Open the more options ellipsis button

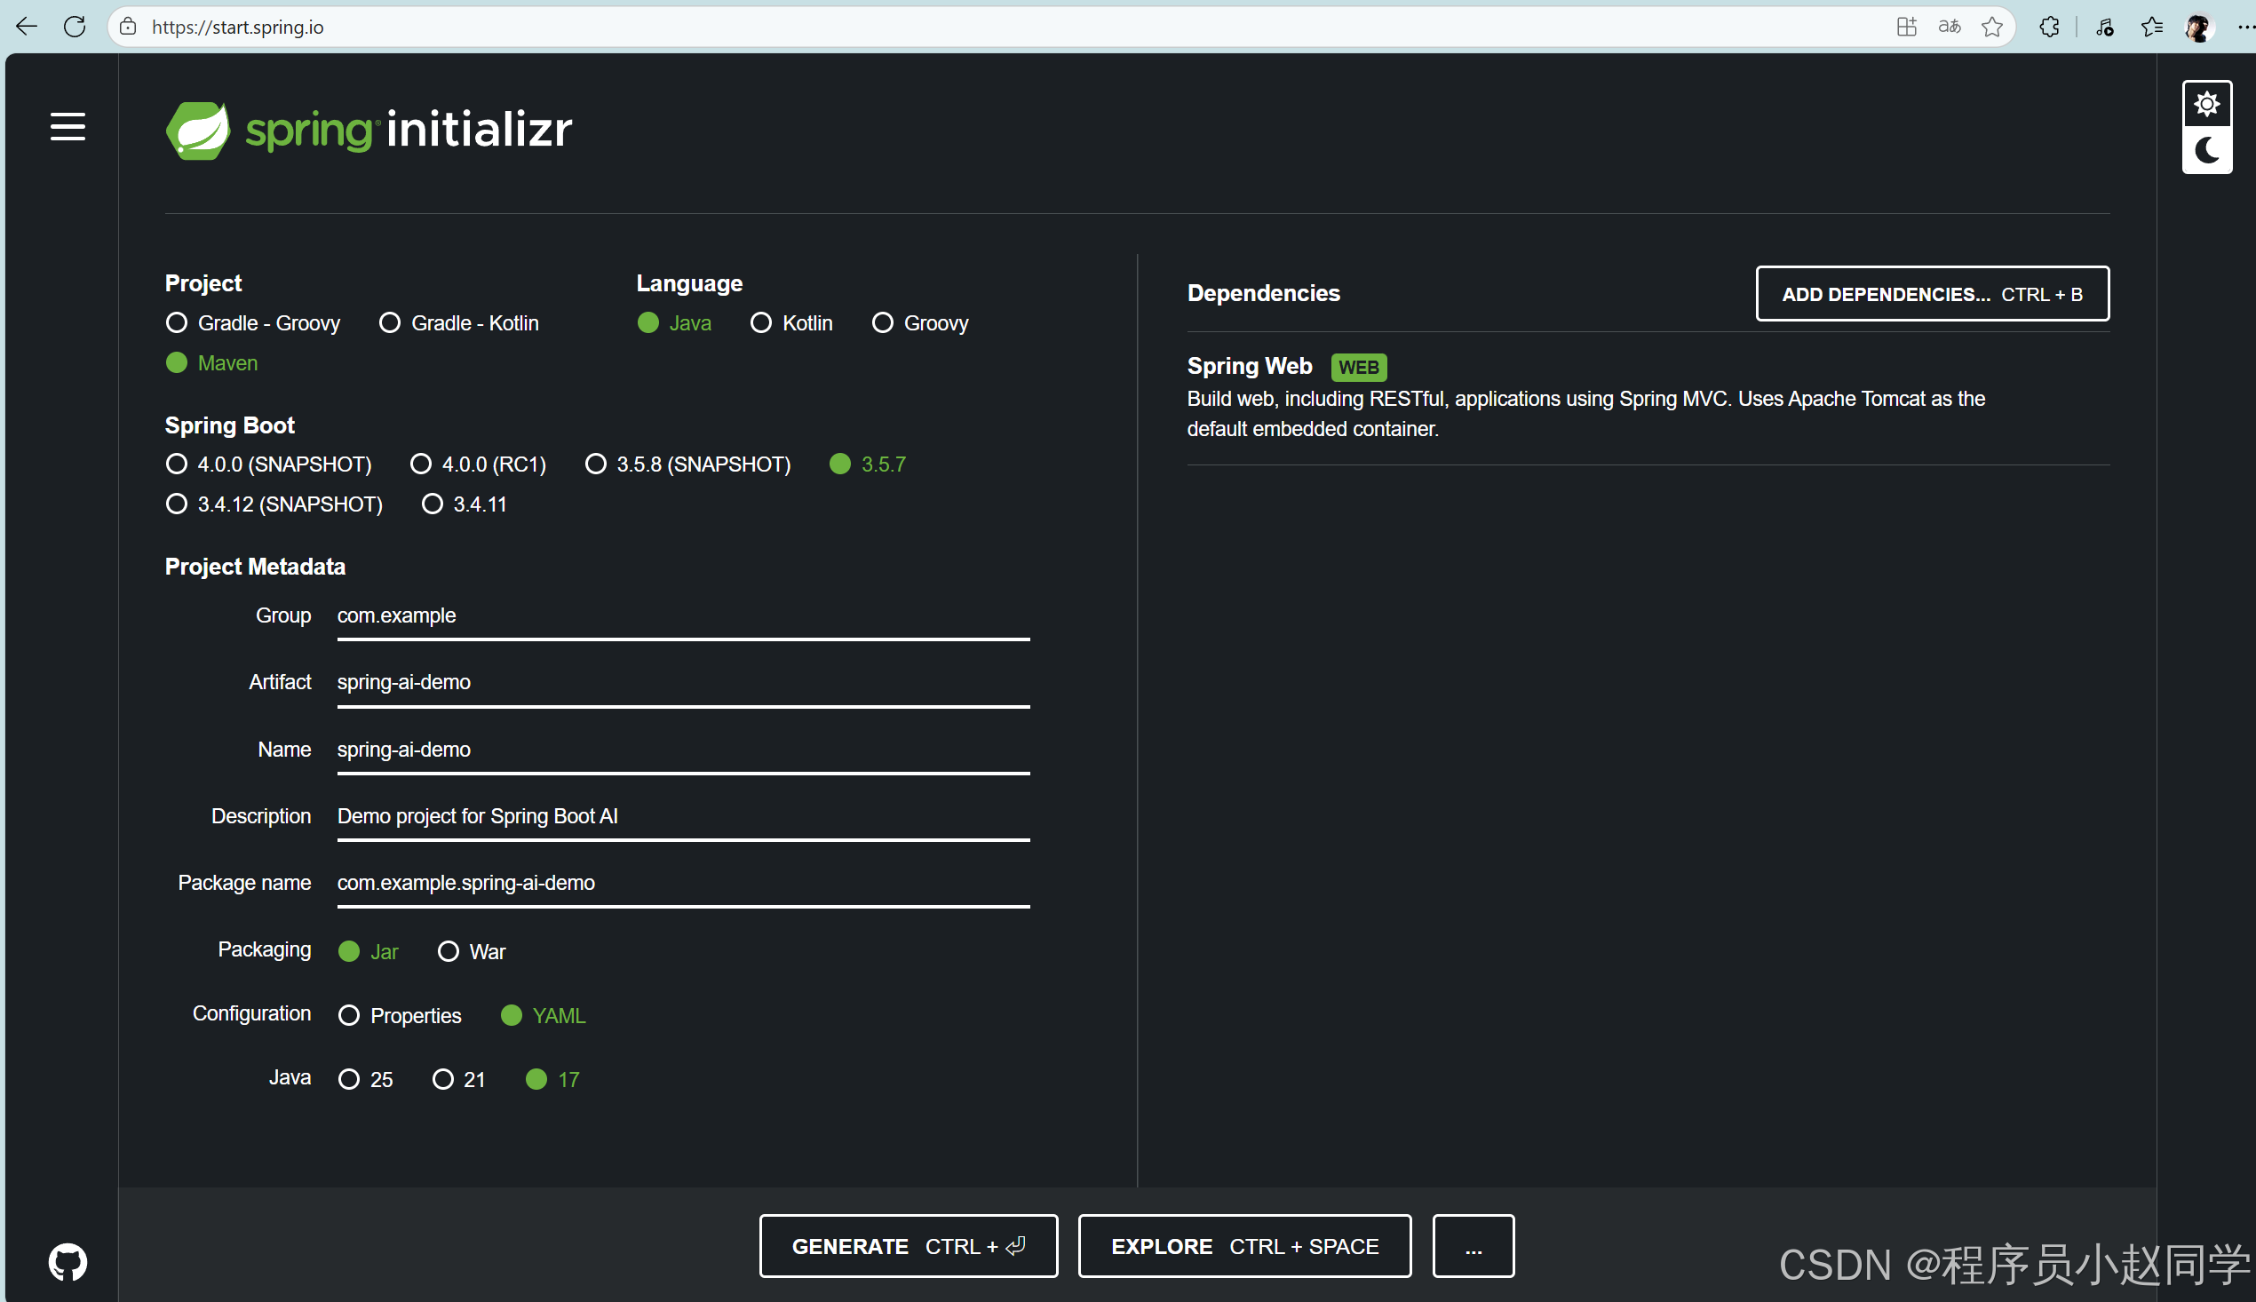[x=1473, y=1247]
